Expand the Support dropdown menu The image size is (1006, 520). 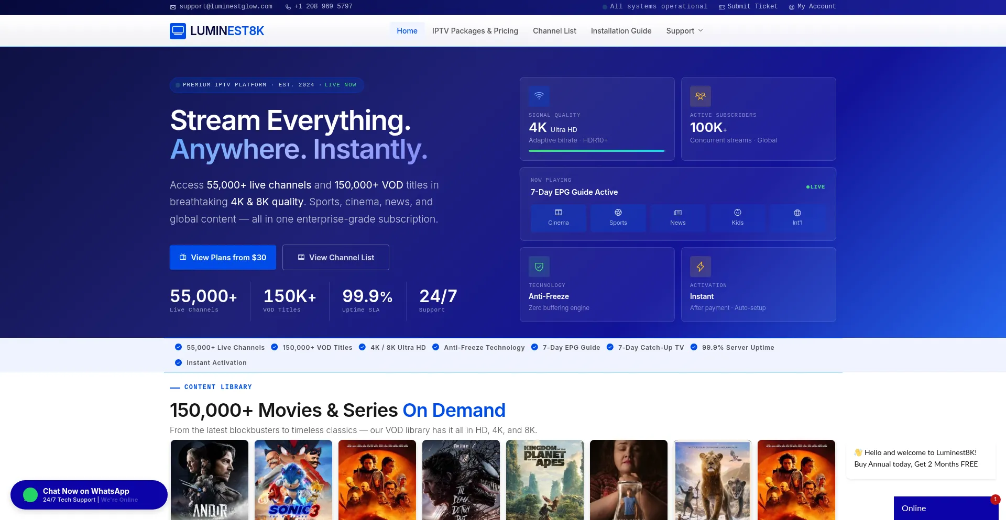point(684,31)
